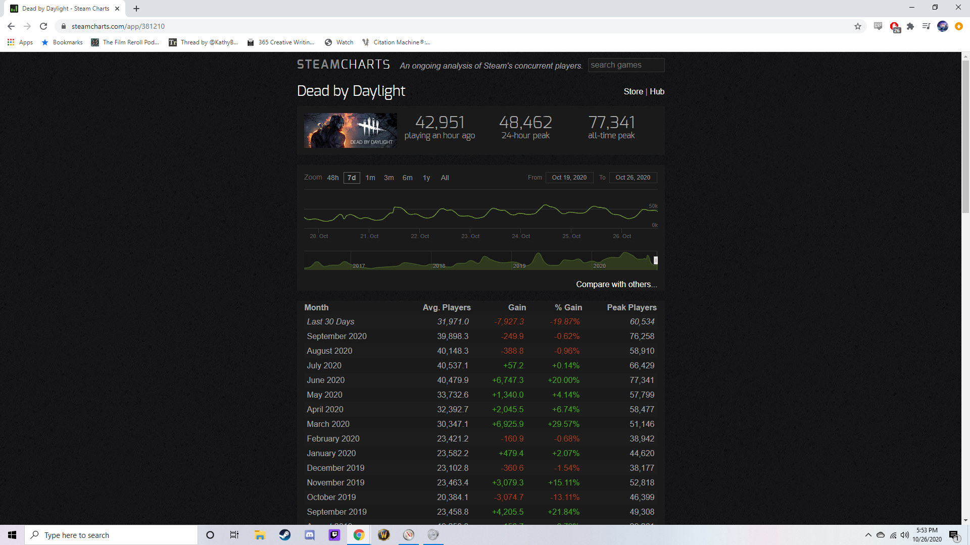
Task: Click the navigator range handle at chart end
Action: click(x=656, y=260)
